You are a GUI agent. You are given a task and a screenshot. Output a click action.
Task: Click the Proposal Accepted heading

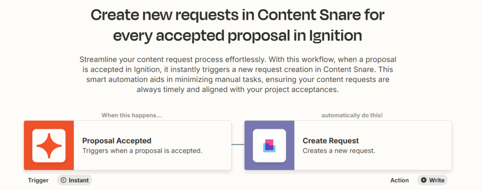(117, 140)
